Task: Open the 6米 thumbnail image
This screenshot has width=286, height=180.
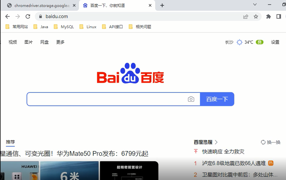Action: [70, 171]
